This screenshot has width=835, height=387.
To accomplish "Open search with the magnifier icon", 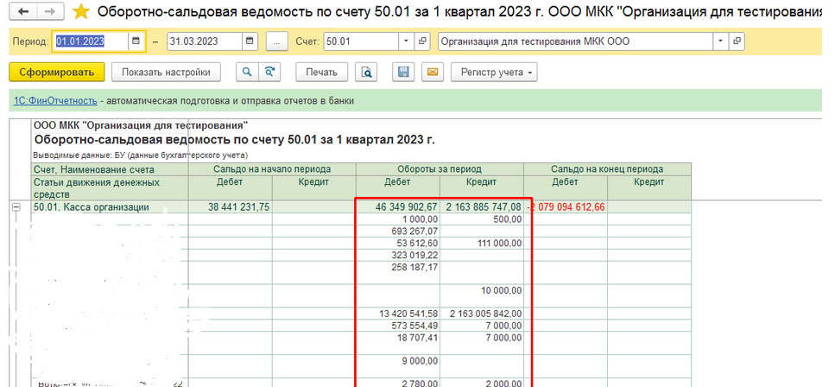I will click(x=247, y=73).
